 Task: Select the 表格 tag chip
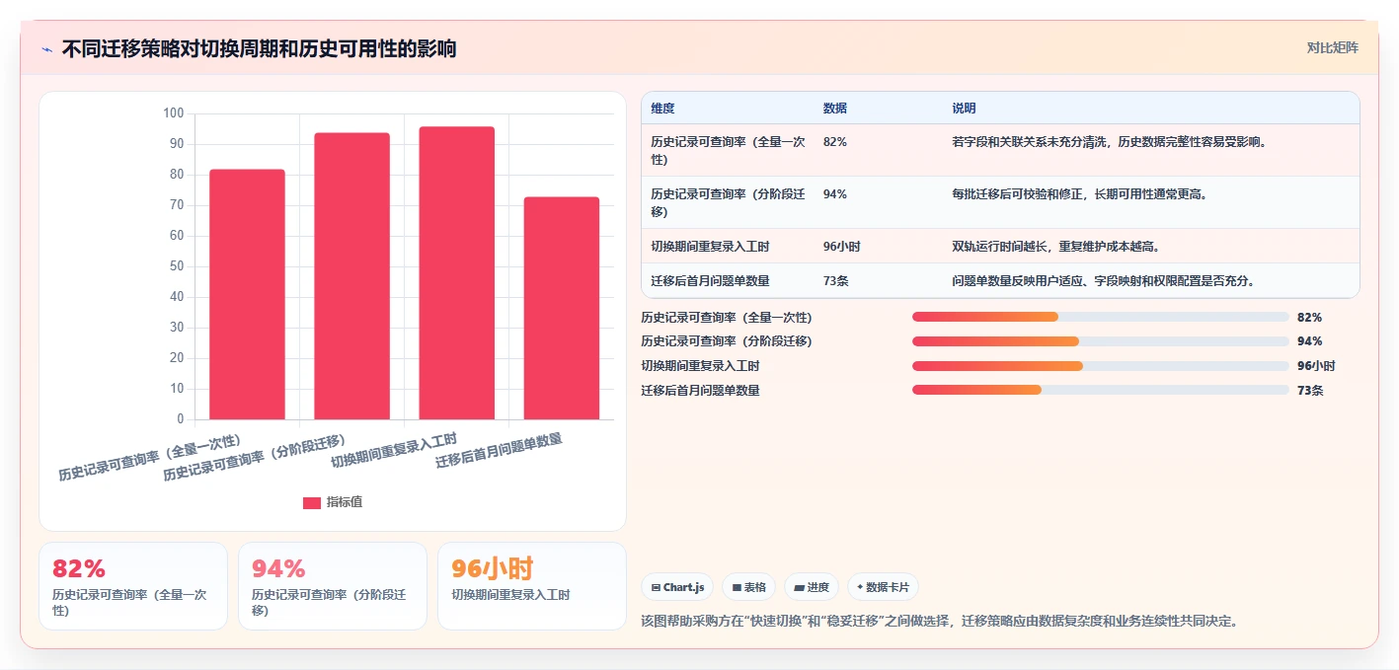click(x=749, y=587)
